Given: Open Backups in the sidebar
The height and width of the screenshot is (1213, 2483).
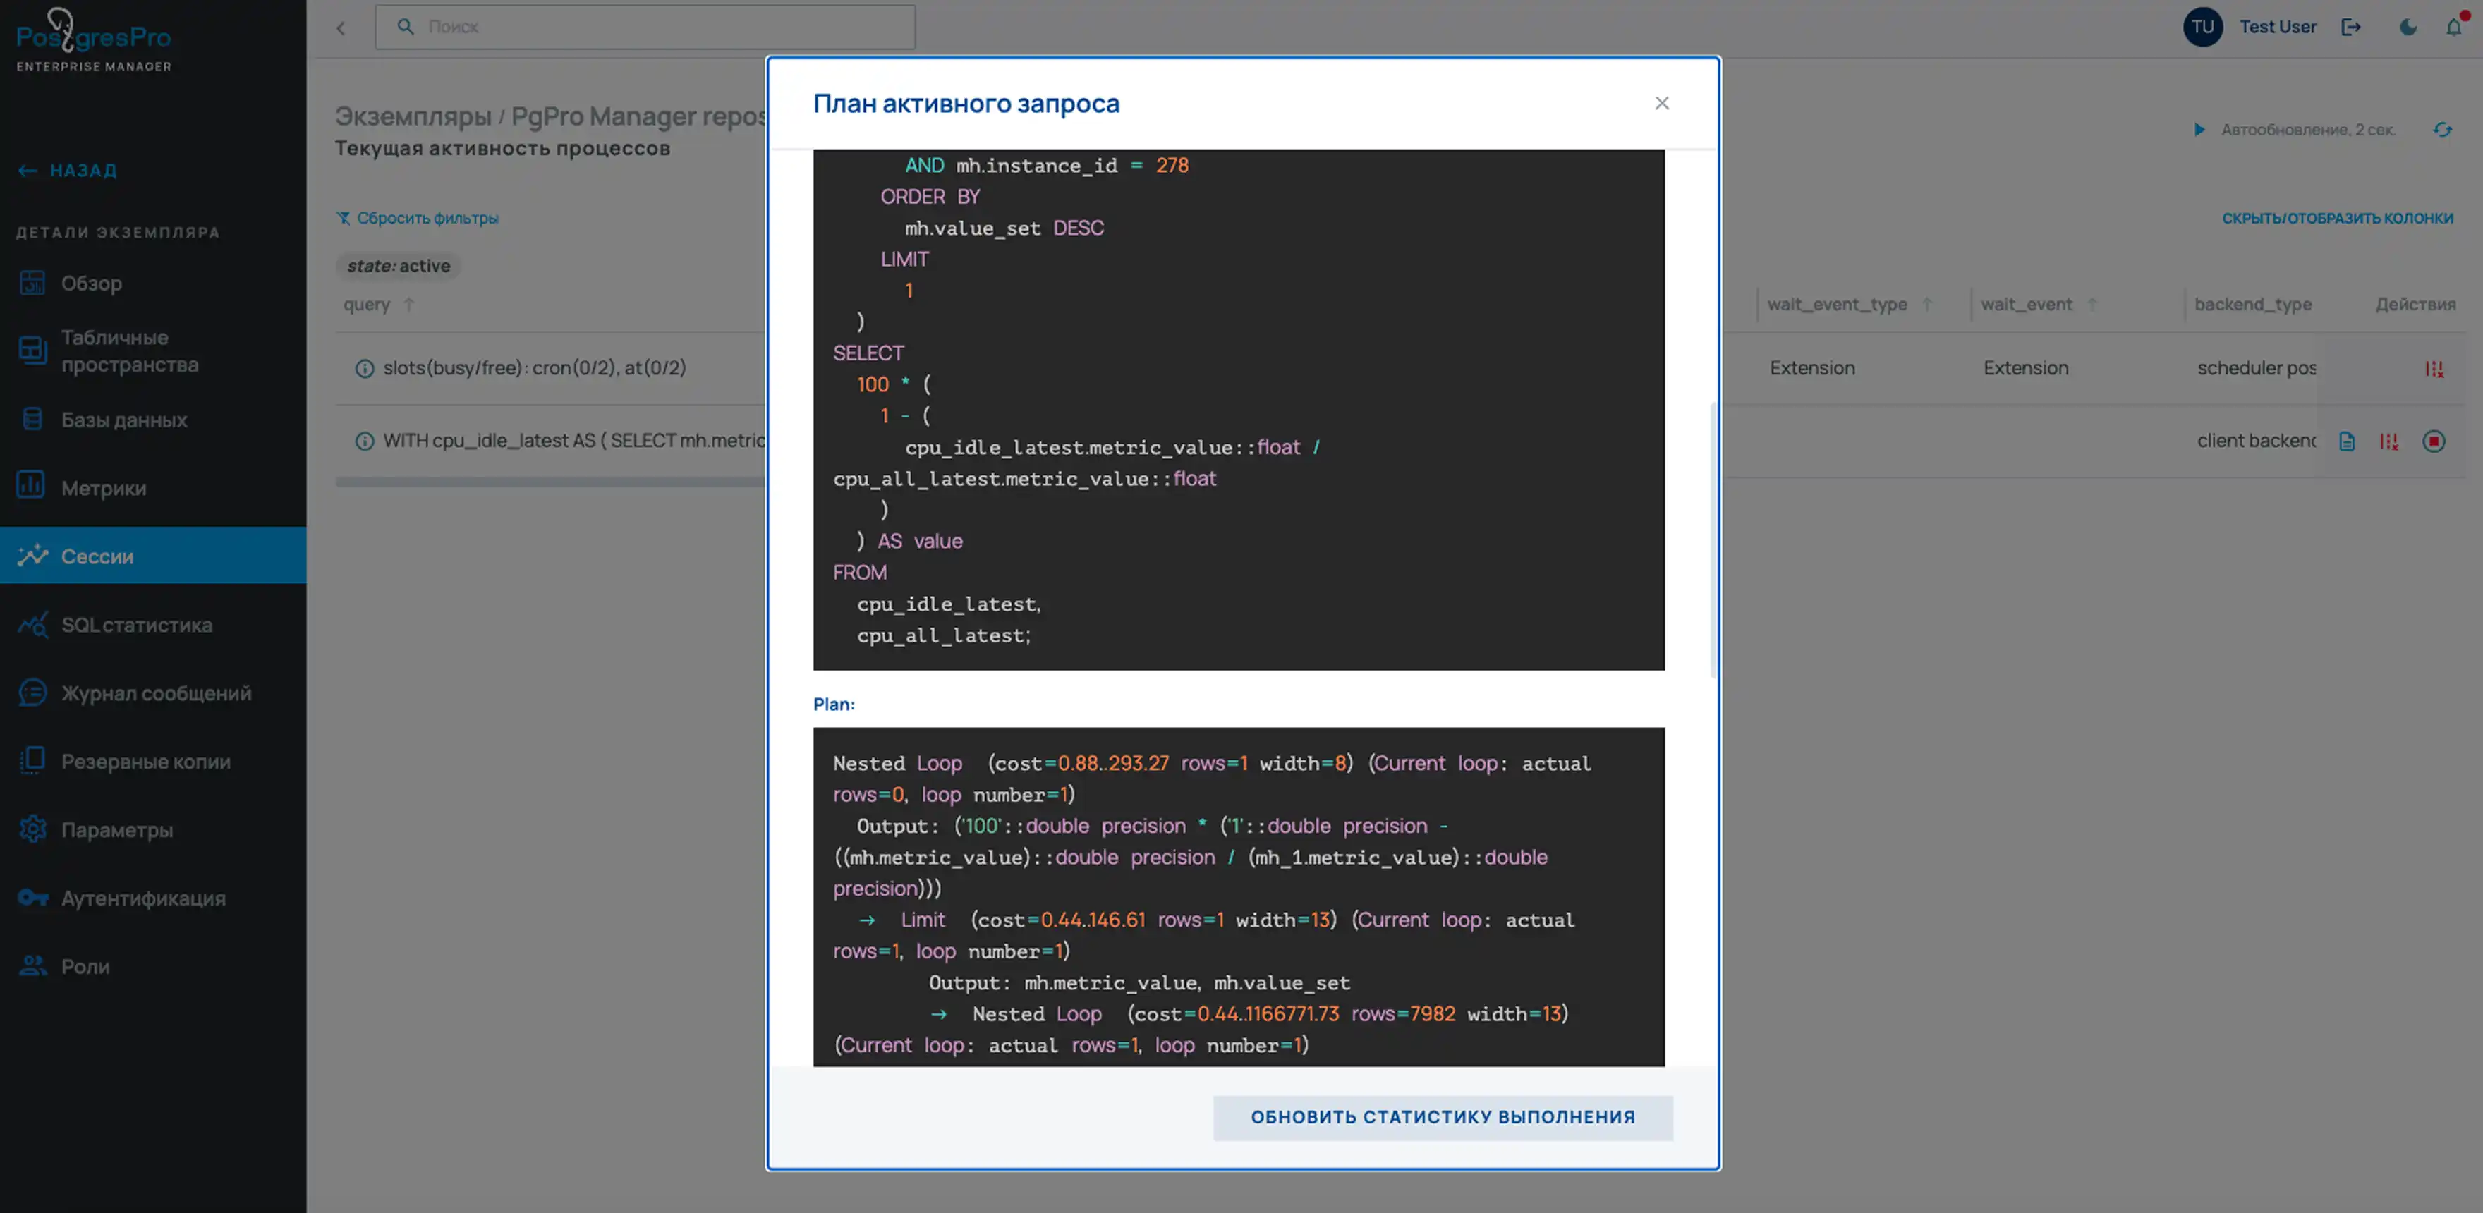Looking at the screenshot, I should (145, 761).
